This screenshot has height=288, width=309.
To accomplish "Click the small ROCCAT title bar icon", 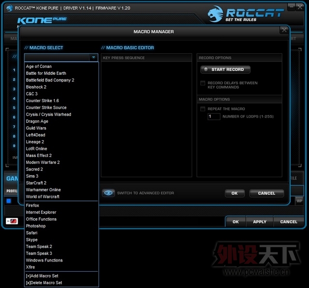I will point(10,8).
